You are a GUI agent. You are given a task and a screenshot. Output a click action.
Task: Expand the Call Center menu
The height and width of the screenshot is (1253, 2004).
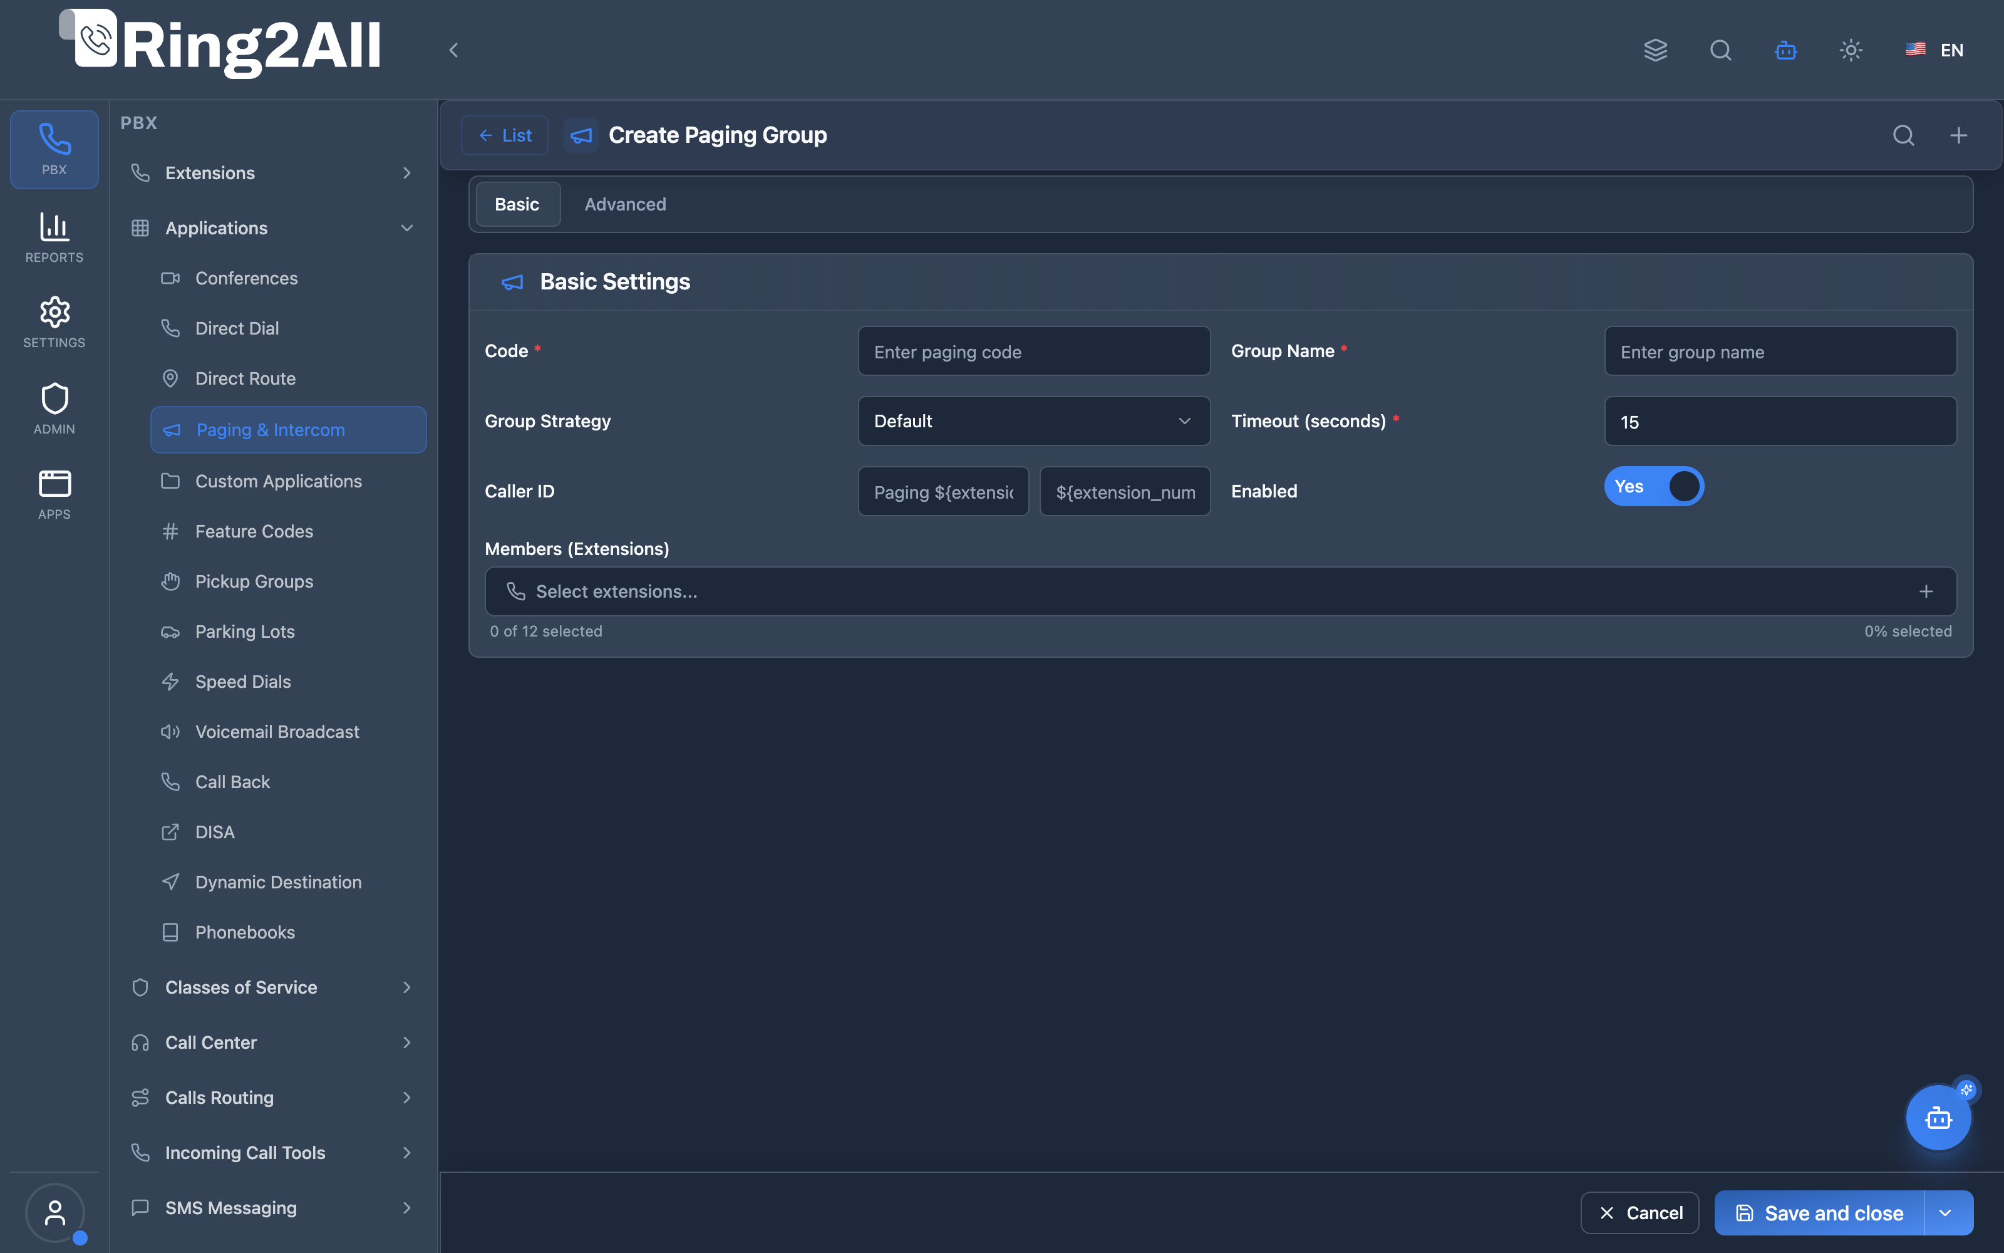pos(272,1042)
